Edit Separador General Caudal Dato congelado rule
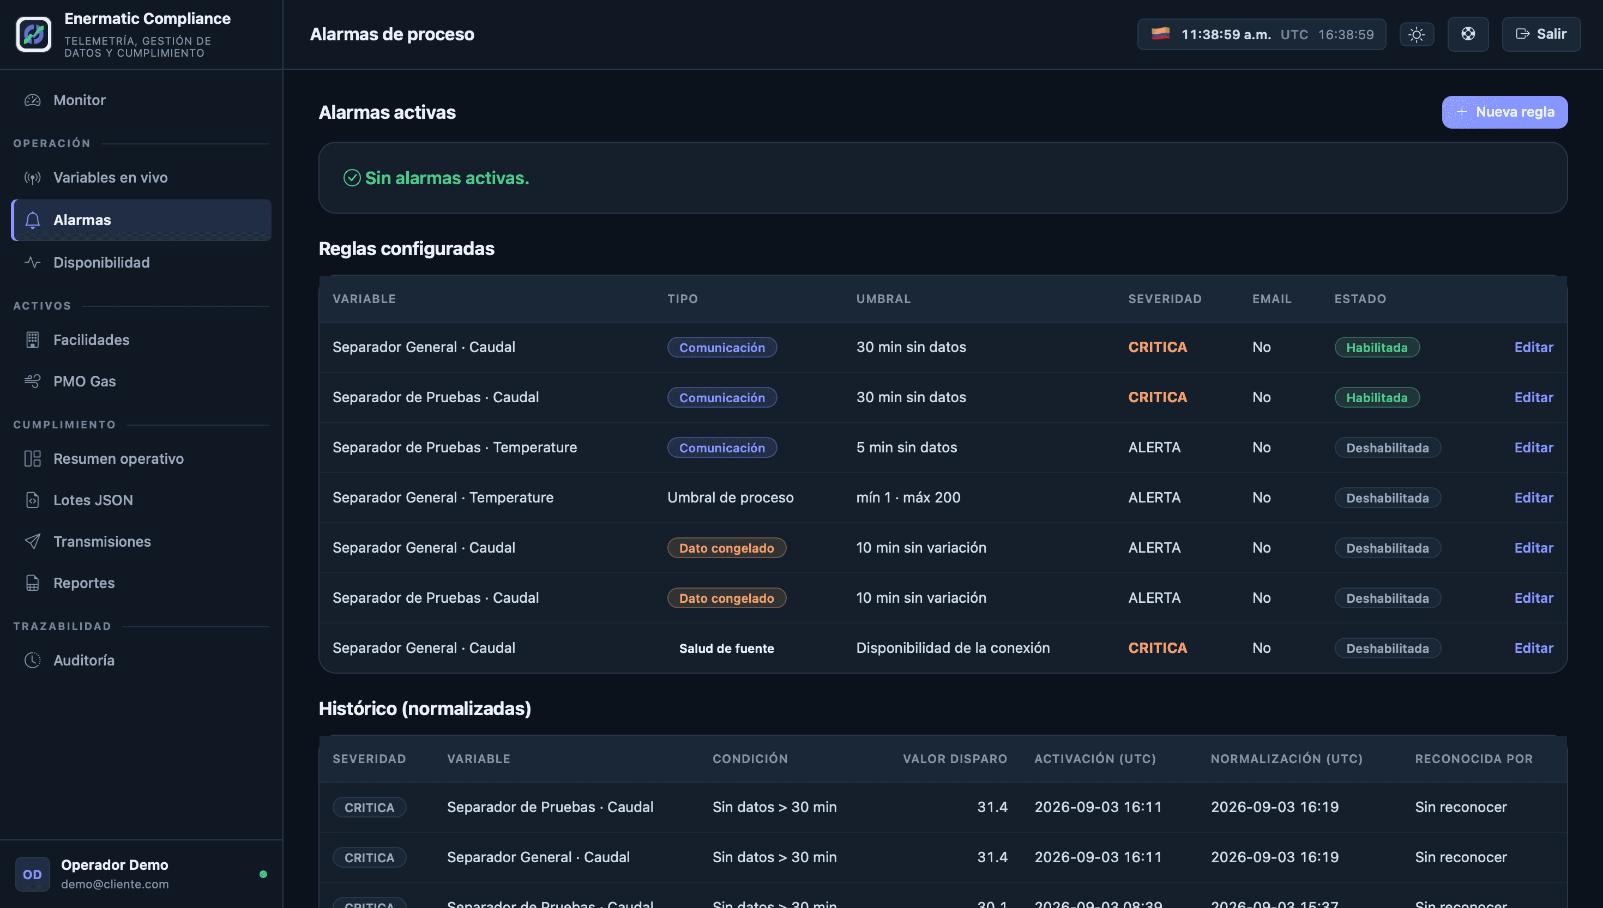The image size is (1603, 908). [x=1534, y=548]
